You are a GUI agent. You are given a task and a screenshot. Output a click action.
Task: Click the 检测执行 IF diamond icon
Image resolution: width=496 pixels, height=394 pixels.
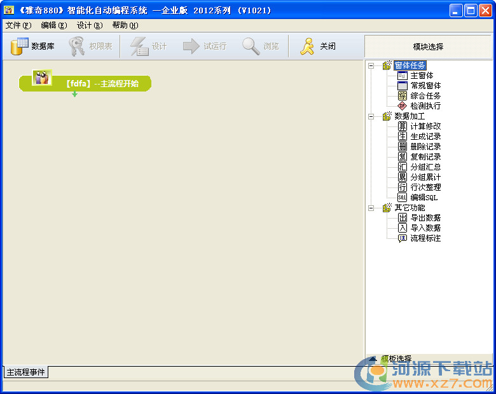(403, 106)
